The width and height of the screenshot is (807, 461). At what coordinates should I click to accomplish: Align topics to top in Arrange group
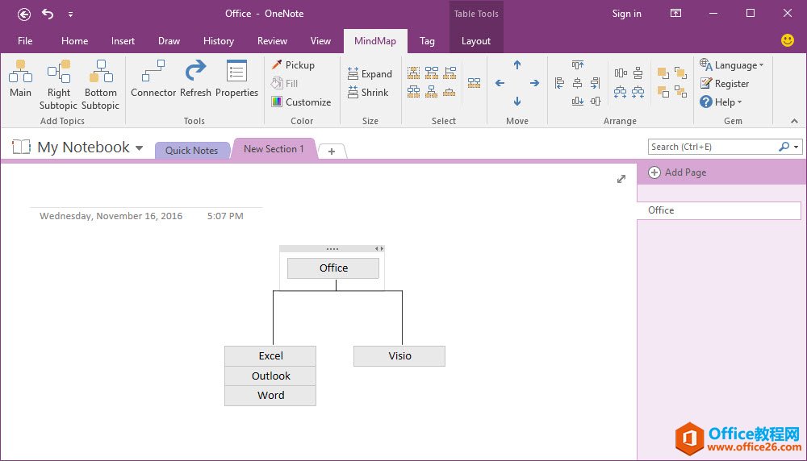578,64
